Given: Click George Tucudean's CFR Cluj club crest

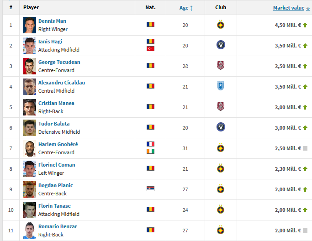Looking at the screenshot, I should point(221,66).
